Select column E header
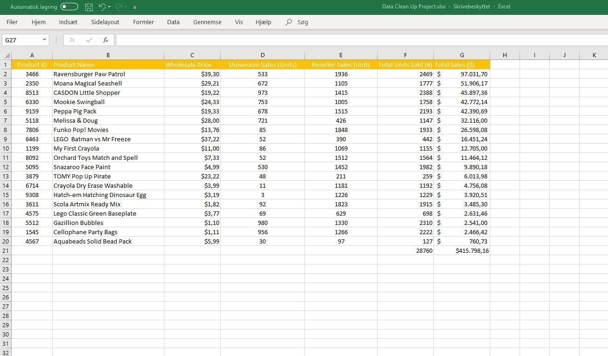This screenshot has height=356, width=608. (341, 55)
